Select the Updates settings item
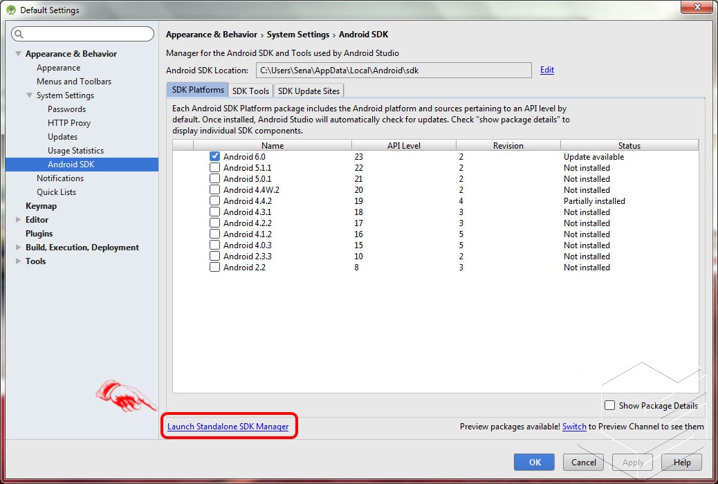The height and width of the screenshot is (484, 718). (62, 136)
